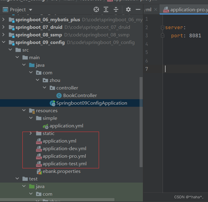Click the zhou package icon
Screen dimensions: 208x202
[45, 80]
